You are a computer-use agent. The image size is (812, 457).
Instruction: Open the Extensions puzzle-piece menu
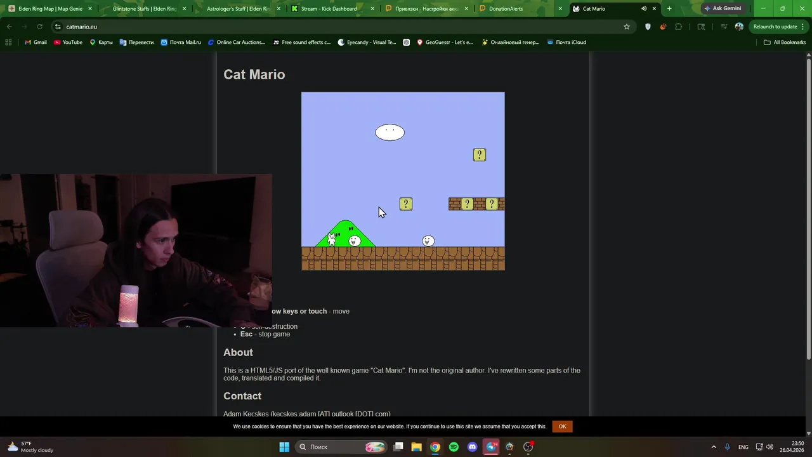pyautogui.click(x=679, y=27)
